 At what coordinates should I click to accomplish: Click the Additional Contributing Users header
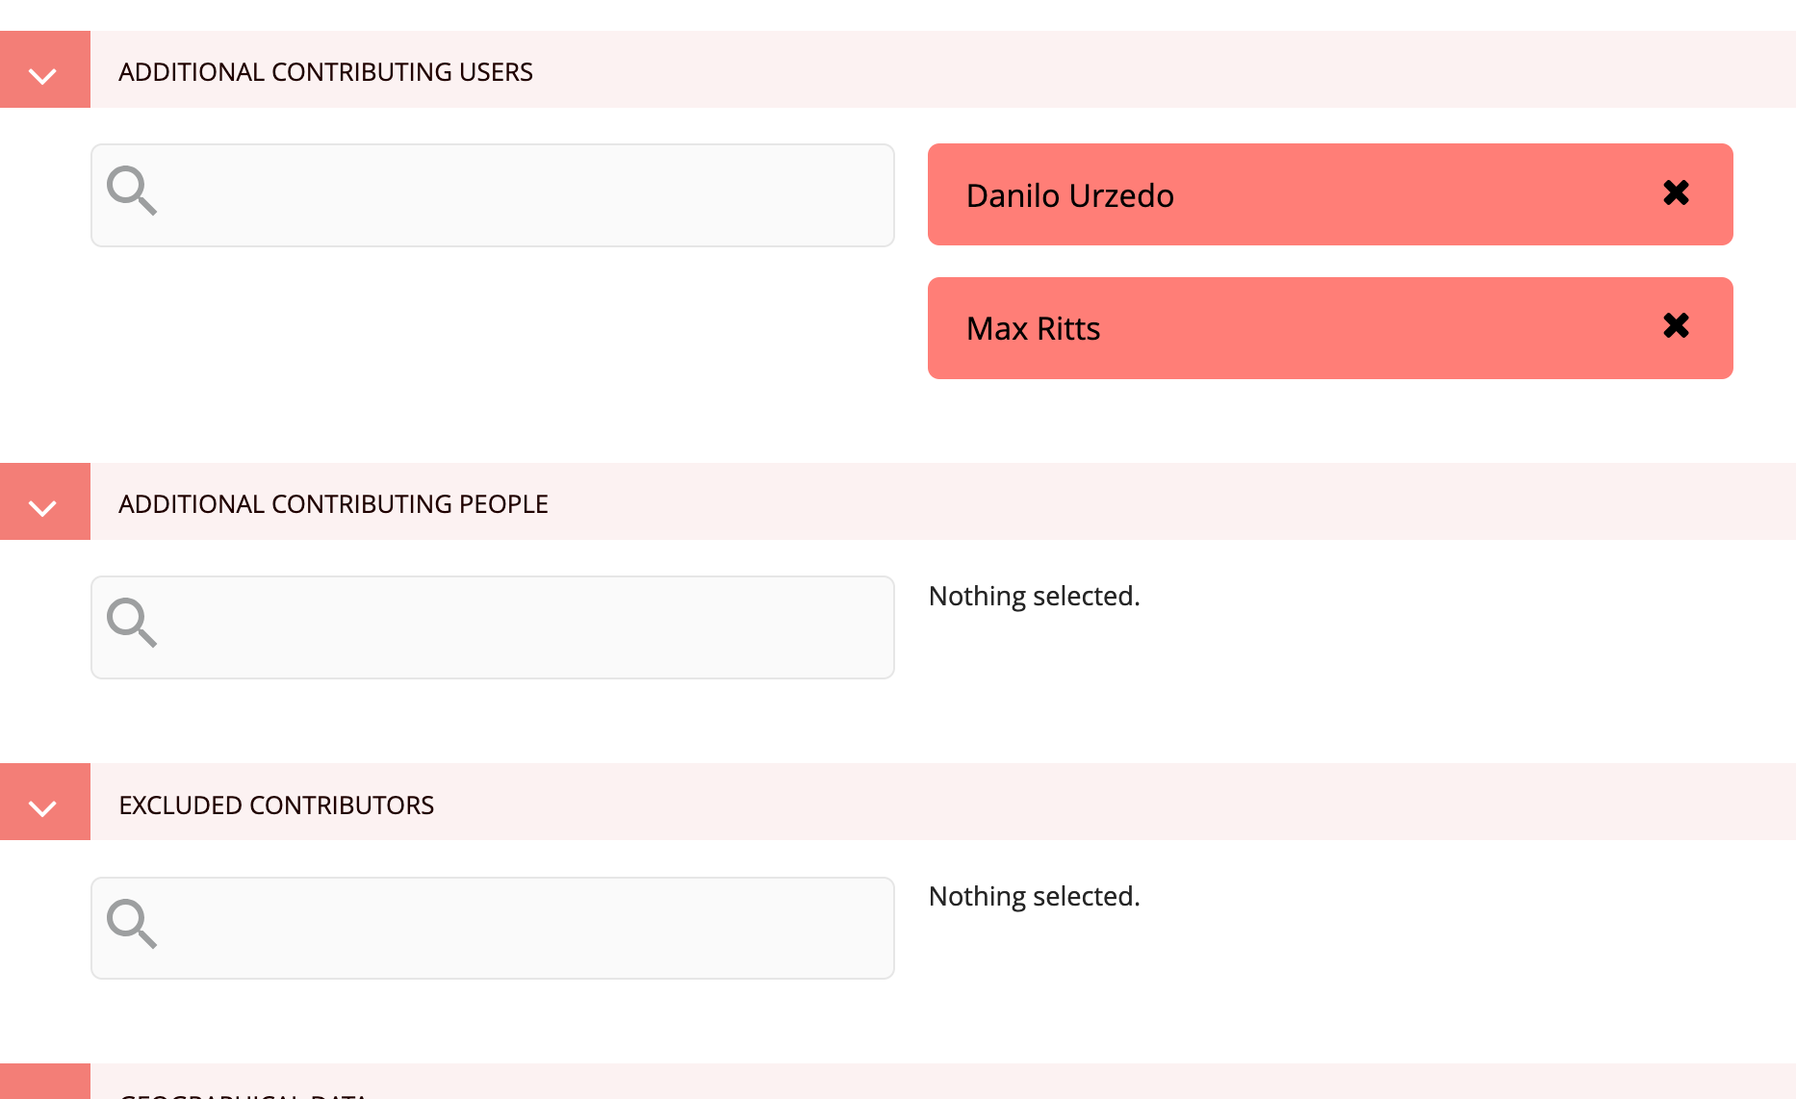tap(325, 70)
